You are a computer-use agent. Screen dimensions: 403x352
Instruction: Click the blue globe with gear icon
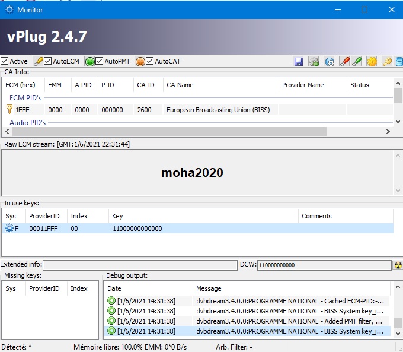[x=330, y=62]
